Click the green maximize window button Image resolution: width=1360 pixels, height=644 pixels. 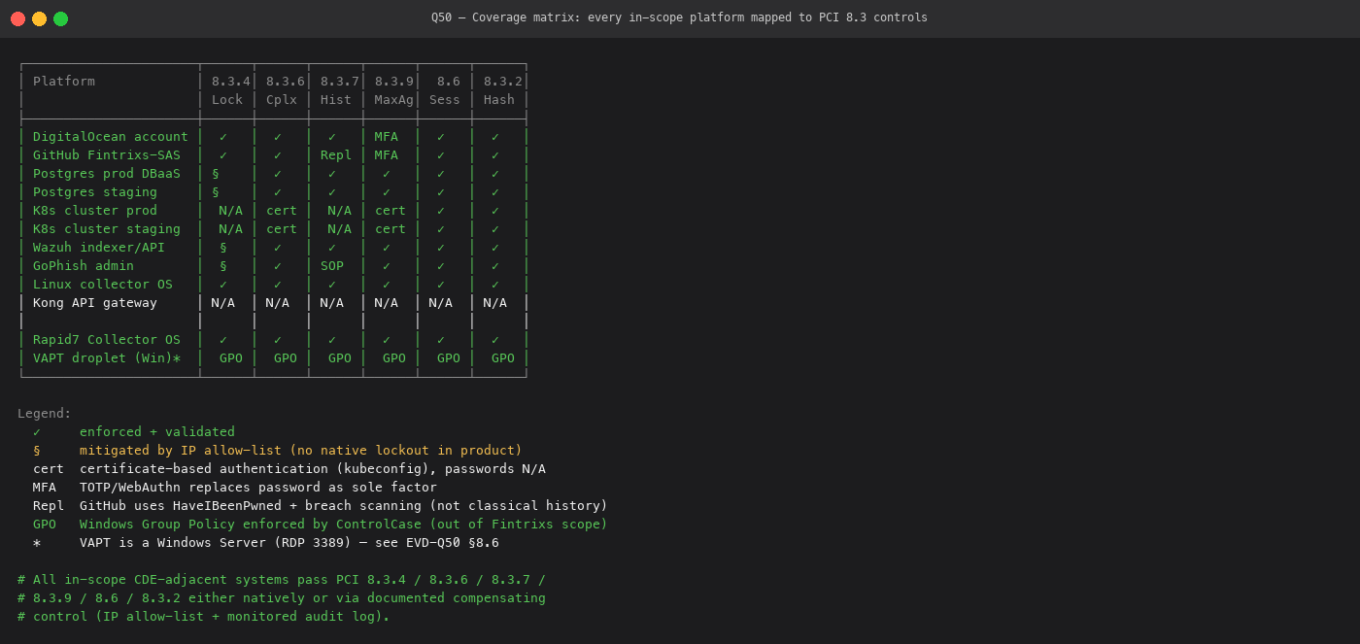tap(60, 18)
